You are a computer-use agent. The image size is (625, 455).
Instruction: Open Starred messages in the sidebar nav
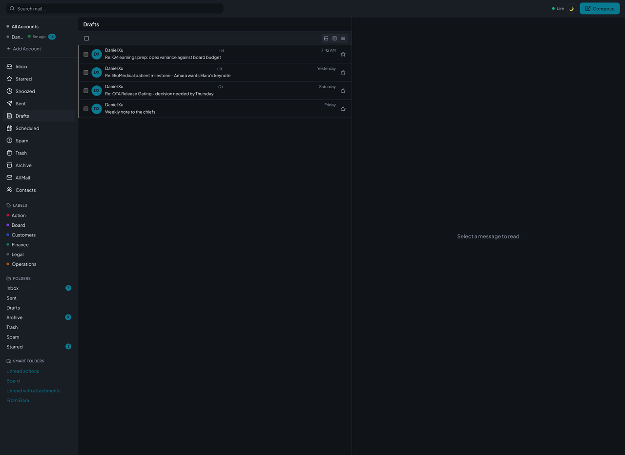tap(39, 79)
